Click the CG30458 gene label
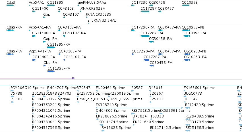This screenshot has height=132, width=242. pos(157,3)
